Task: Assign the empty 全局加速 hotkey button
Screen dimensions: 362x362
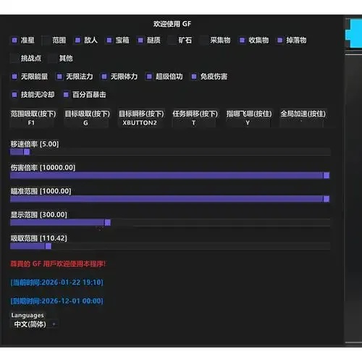Action: pos(302,123)
